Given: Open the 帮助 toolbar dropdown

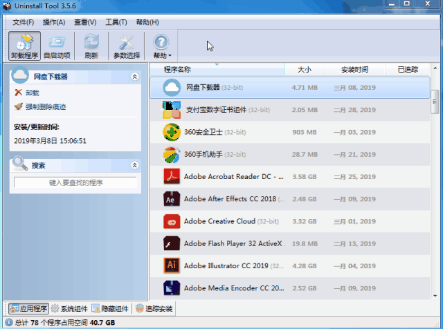Looking at the screenshot, I should [162, 46].
